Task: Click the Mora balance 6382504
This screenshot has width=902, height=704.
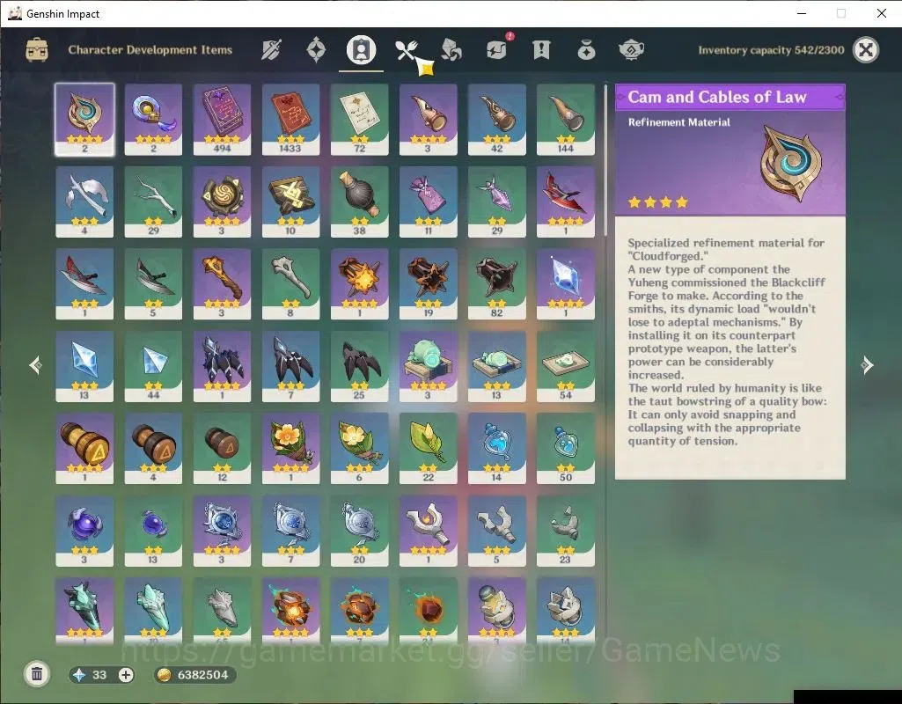Action: click(x=202, y=675)
